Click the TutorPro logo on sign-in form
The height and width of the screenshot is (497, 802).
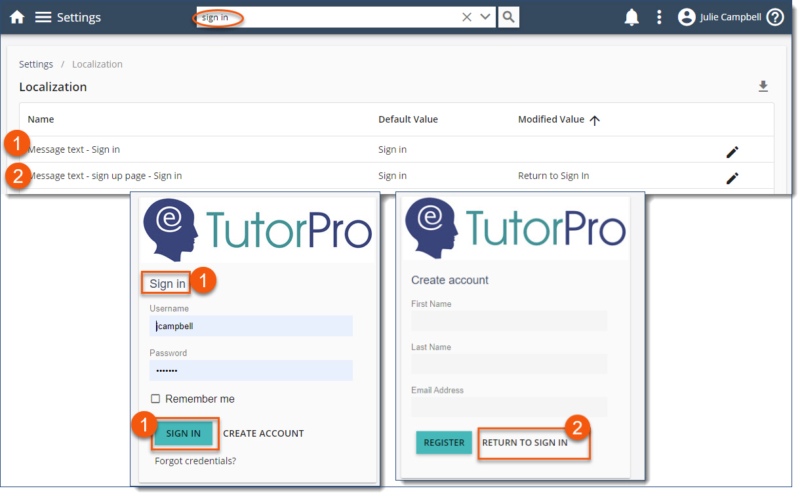tap(257, 231)
